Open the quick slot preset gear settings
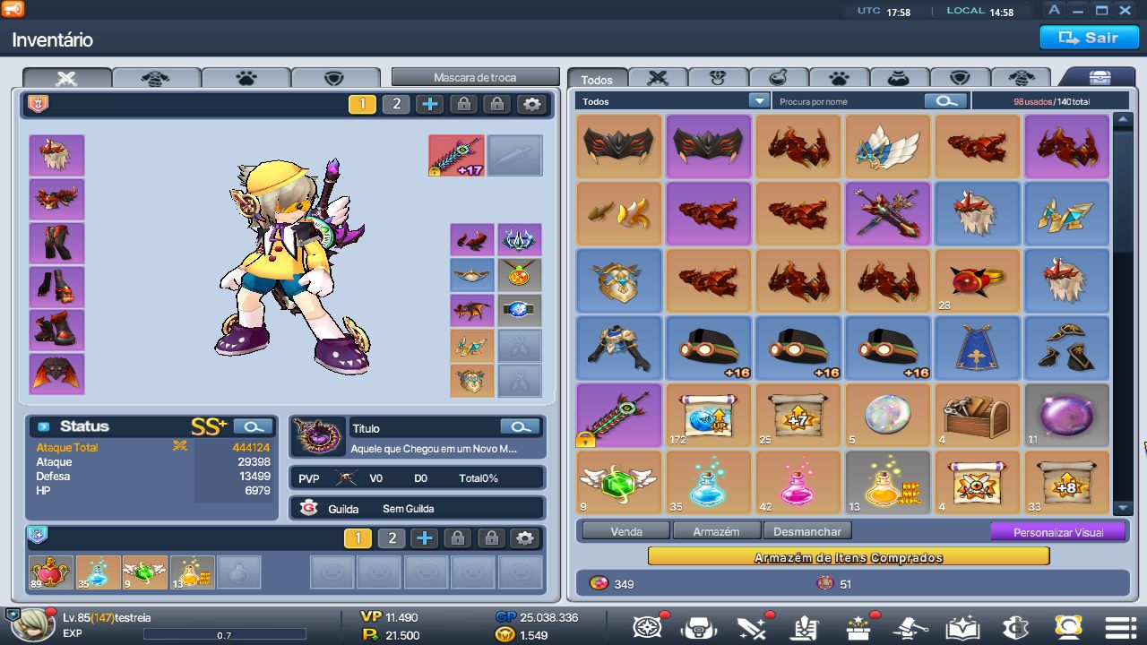The width and height of the screenshot is (1147, 645). point(526,538)
